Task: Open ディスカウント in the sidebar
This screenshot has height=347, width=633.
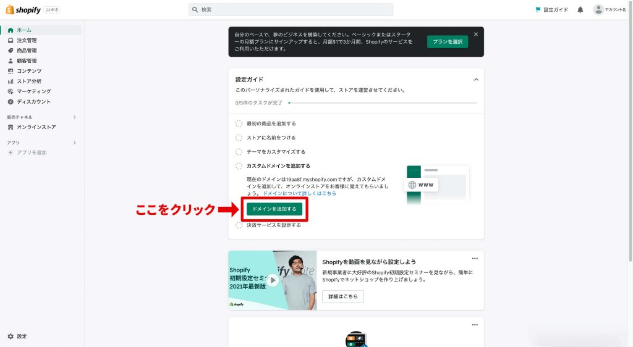Action: click(x=34, y=101)
